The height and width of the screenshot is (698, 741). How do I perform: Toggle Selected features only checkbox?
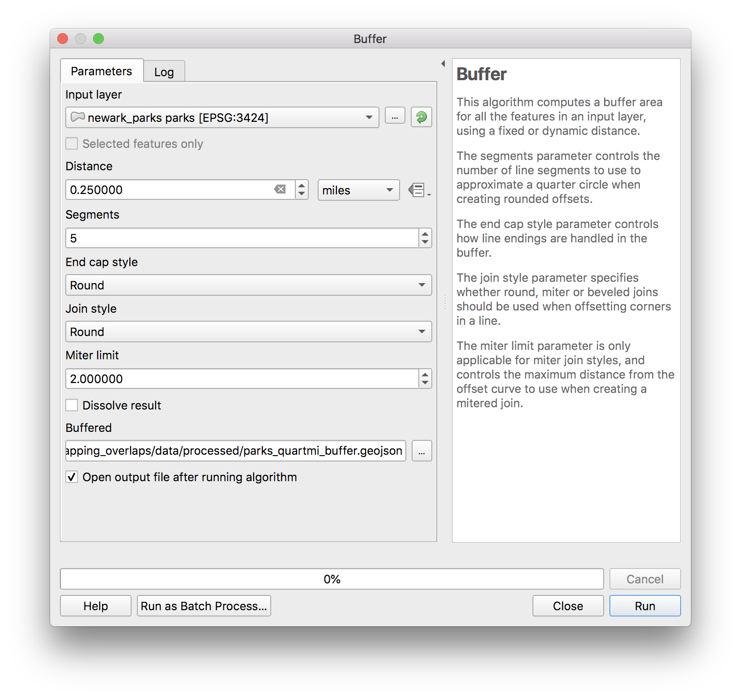pyautogui.click(x=72, y=144)
